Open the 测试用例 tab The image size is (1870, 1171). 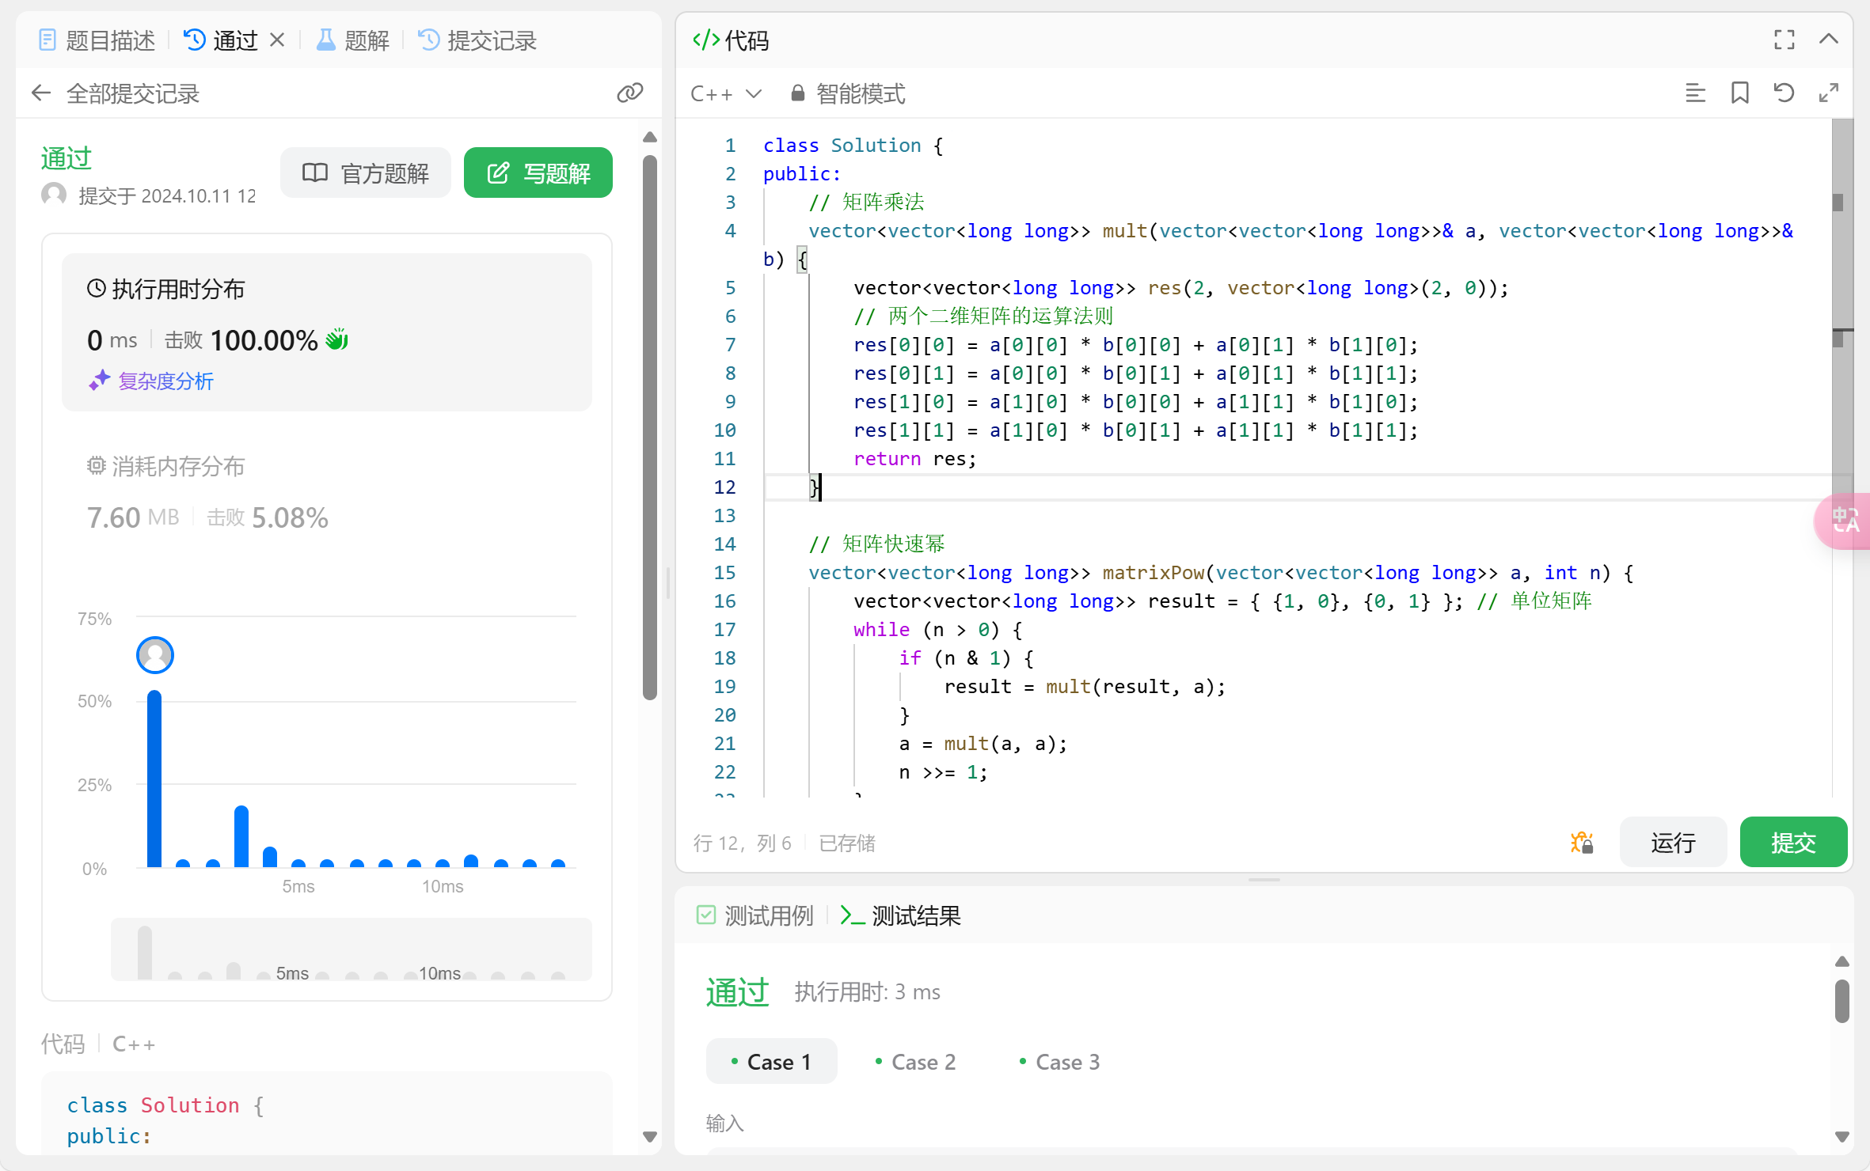(755, 915)
